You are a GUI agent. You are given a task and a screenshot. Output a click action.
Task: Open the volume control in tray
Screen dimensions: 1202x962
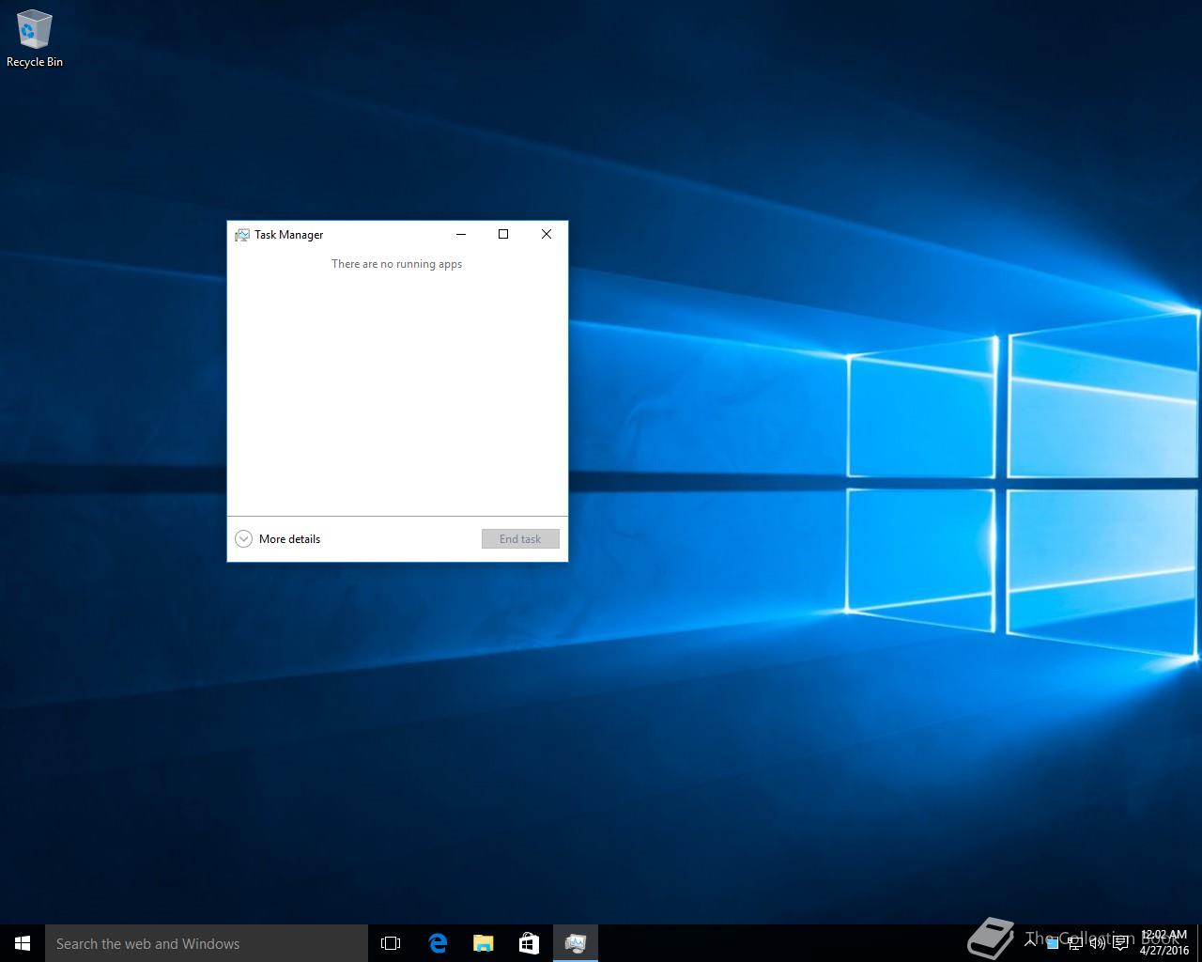coord(1097,943)
